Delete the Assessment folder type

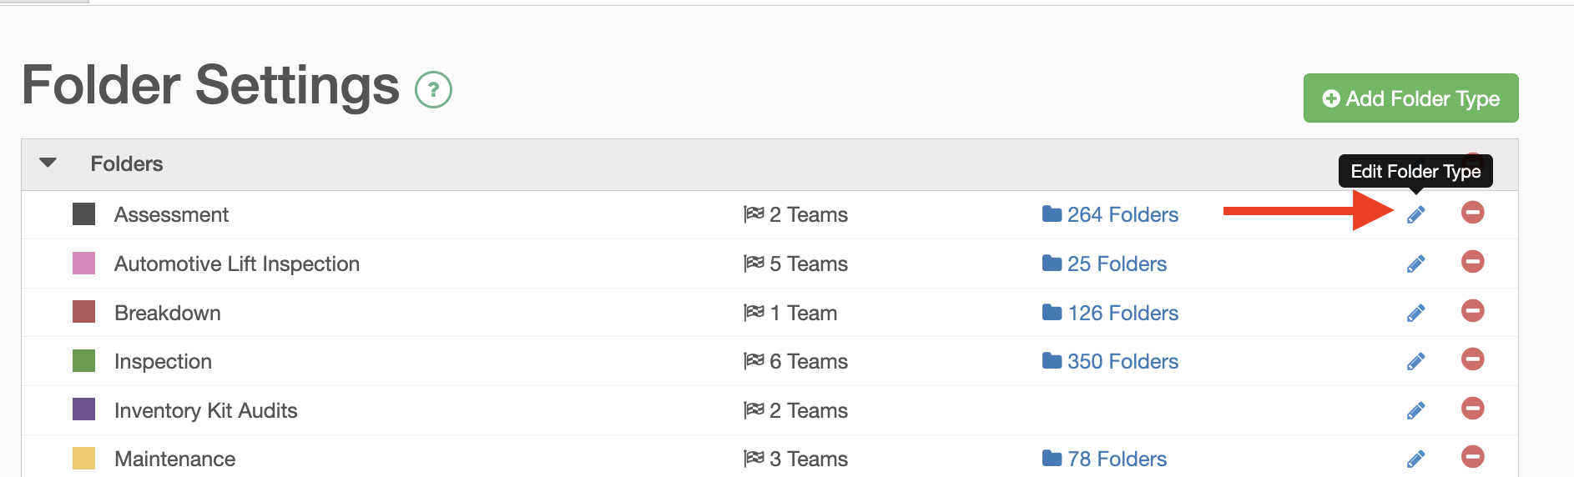(x=1472, y=213)
